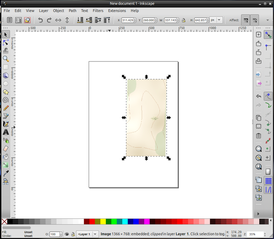This screenshot has height=239, width=274.
Task: Click the 'no paint' X swatch
Action: 4,222
